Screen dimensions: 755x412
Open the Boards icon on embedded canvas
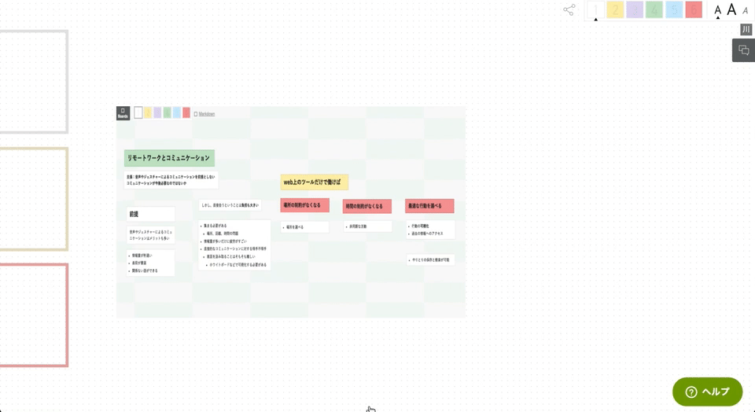[x=123, y=113]
